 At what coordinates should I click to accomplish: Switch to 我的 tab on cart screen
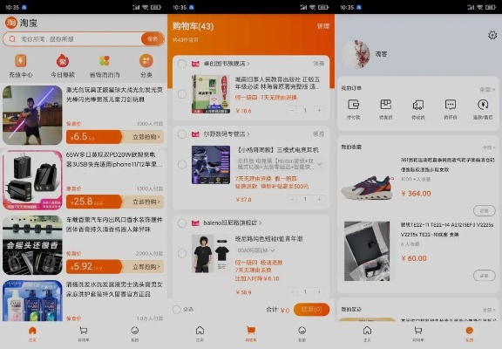coord(302,333)
